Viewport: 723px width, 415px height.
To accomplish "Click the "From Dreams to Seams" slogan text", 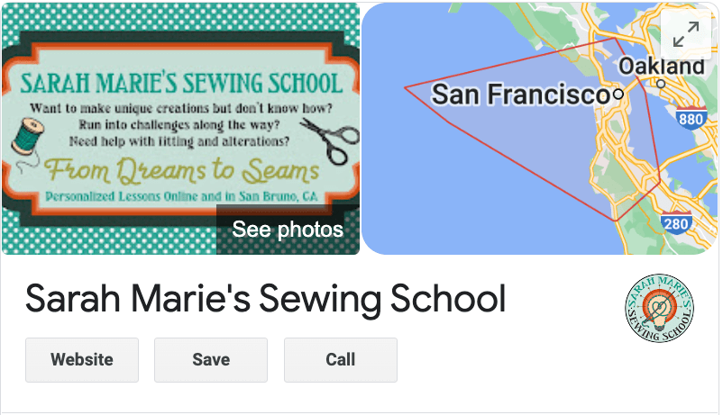I will tap(182, 169).
